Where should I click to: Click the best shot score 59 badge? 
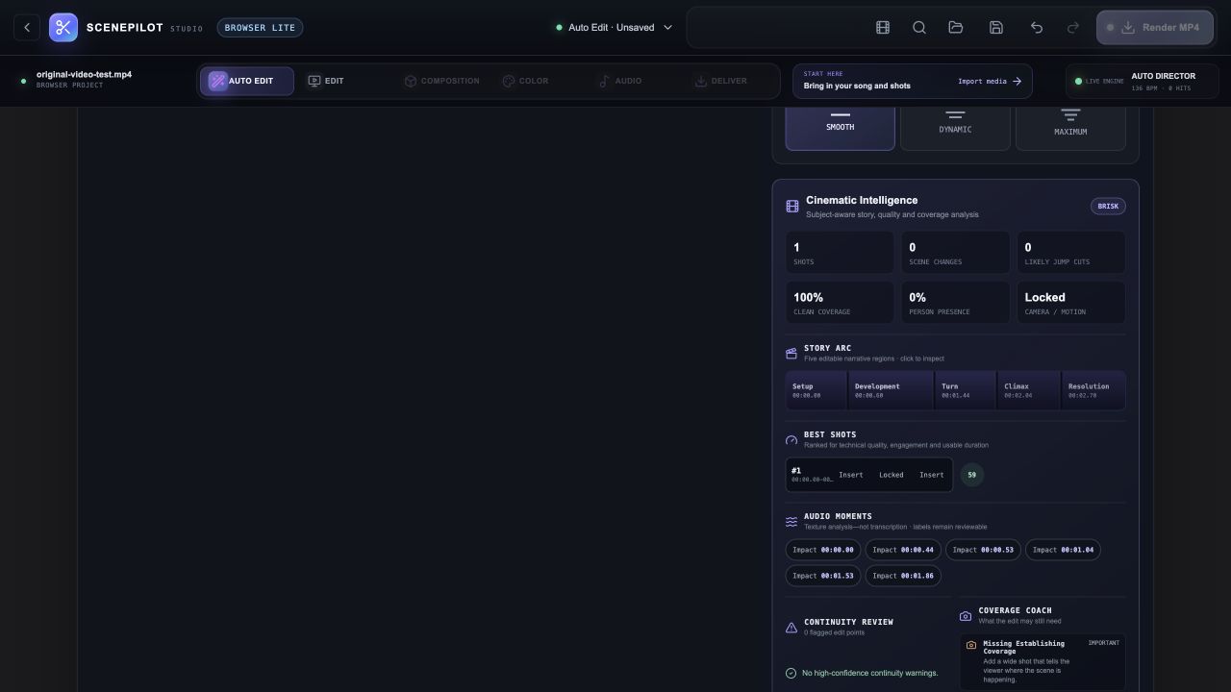point(971,475)
